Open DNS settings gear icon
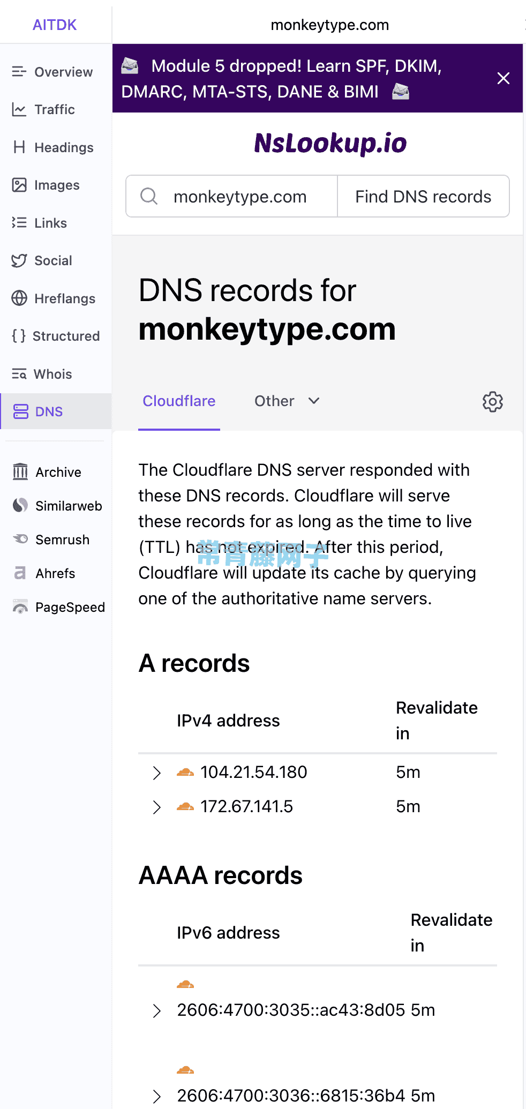The width and height of the screenshot is (526, 1109). (x=493, y=401)
